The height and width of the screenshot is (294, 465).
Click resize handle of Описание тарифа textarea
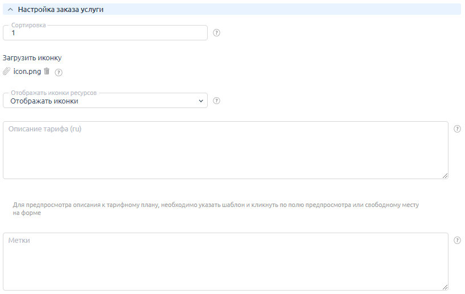click(445, 176)
